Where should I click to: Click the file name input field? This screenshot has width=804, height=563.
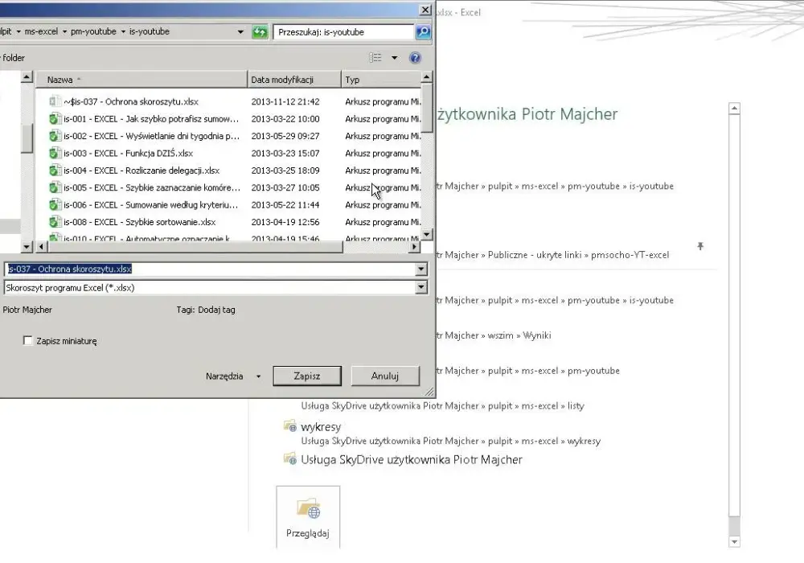coord(210,269)
